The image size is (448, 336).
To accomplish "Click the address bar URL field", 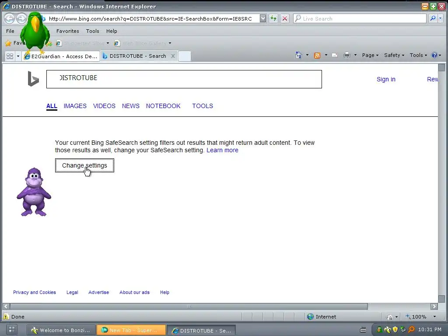I will [150, 18].
